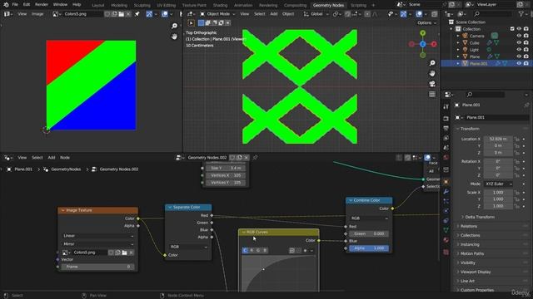Open the Render menu
This screenshot has width=533, height=299.
[x=42, y=5]
